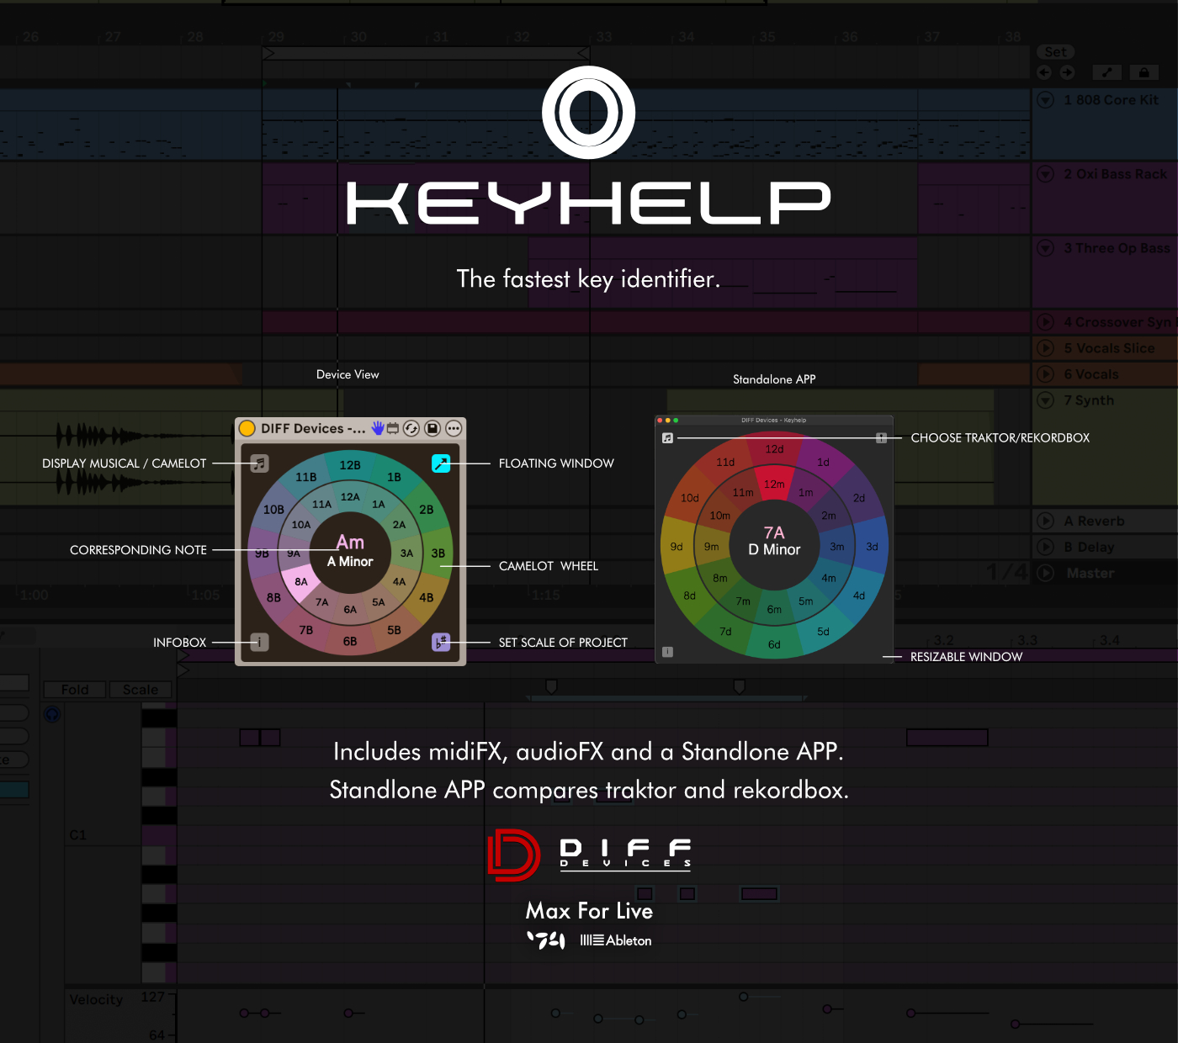Click the infobox icon in Device View
1178x1043 pixels.
tap(259, 643)
